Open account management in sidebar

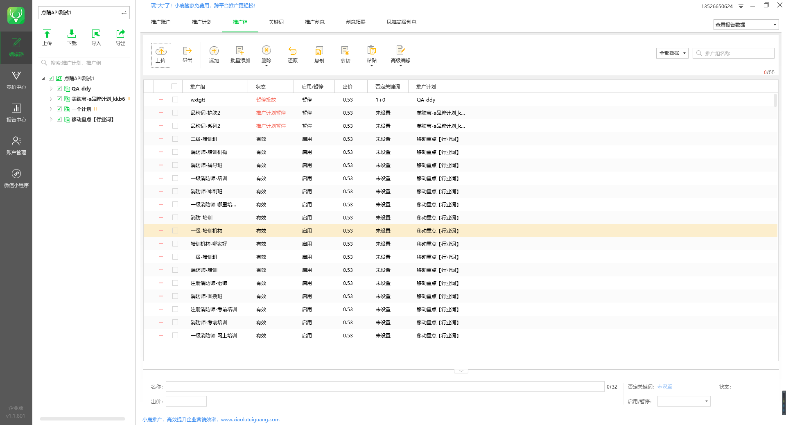(x=16, y=146)
